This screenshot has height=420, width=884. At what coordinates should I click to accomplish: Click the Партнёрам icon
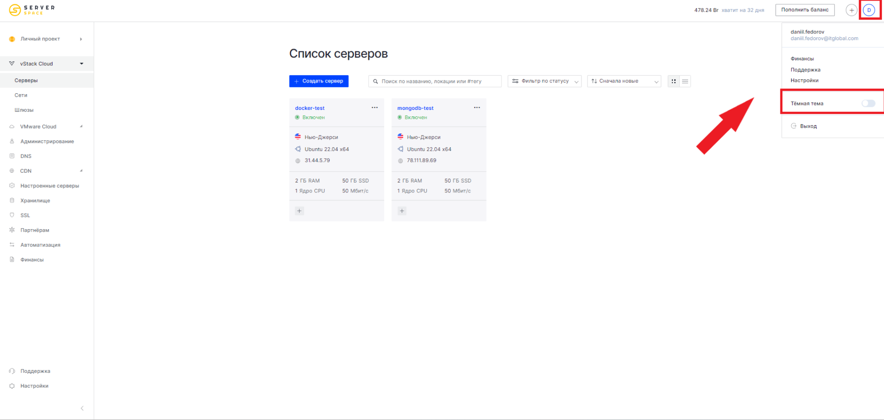pyautogui.click(x=12, y=230)
